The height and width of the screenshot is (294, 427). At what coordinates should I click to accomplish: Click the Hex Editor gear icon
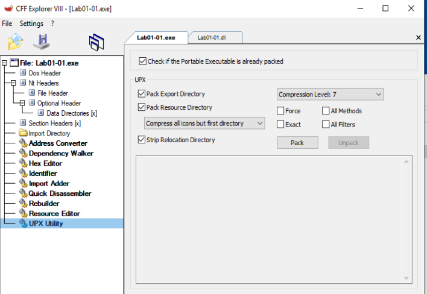point(23,163)
